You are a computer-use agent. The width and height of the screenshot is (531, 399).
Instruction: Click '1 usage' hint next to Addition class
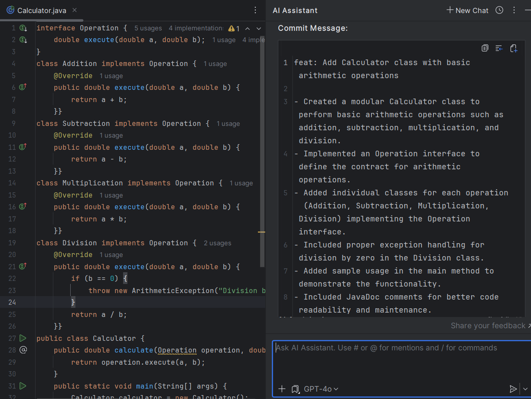[215, 64]
